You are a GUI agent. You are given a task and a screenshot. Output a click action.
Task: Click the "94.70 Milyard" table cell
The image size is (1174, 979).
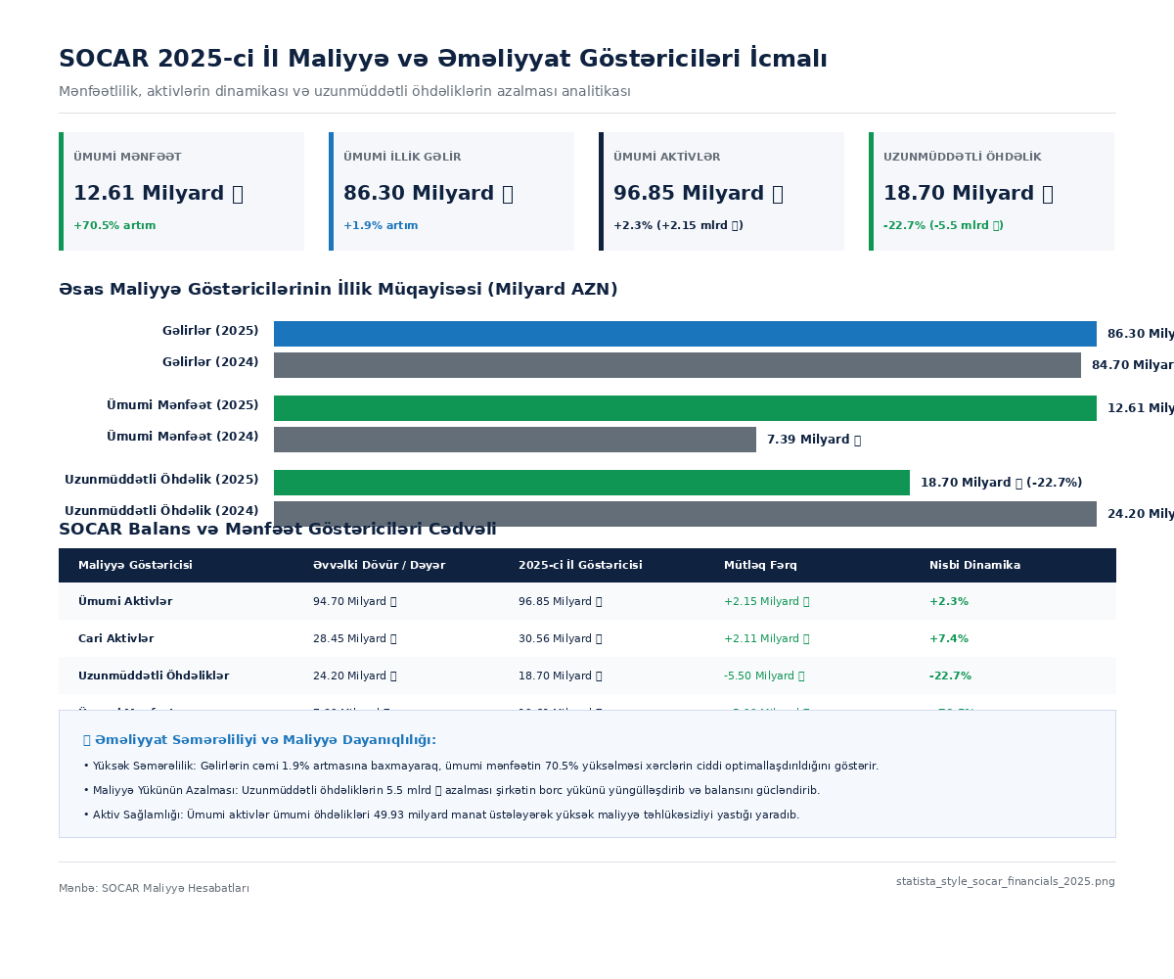click(x=355, y=602)
